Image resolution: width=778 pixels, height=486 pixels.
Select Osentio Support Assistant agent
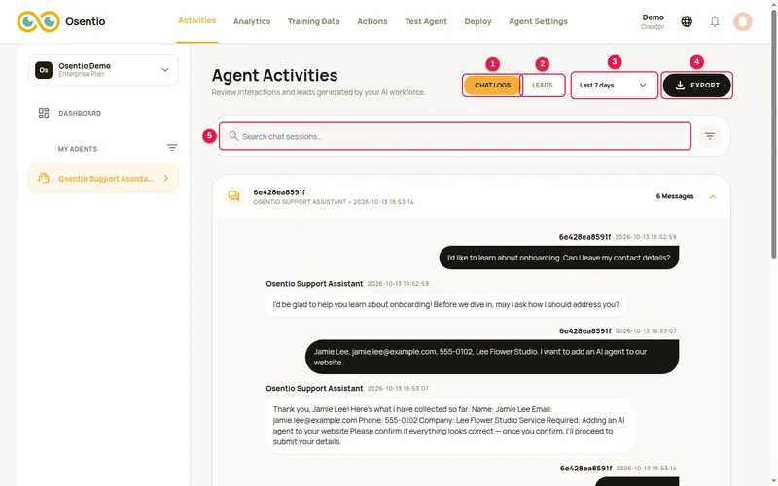click(x=103, y=179)
